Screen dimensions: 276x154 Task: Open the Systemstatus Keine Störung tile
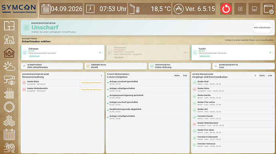point(180,66)
